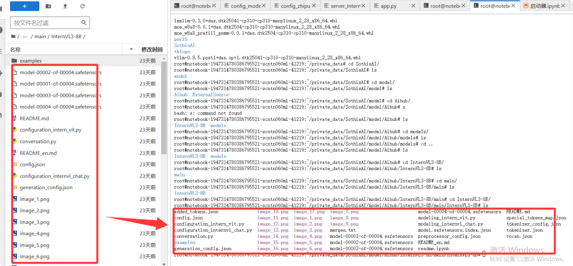Click JSON icon of generation_config.json
573x266 pixels.
(x=15, y=187)
